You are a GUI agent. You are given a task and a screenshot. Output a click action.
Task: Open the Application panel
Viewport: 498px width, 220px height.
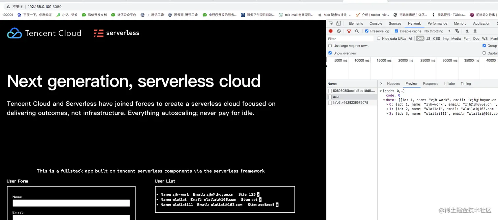[x=482, y=24]
